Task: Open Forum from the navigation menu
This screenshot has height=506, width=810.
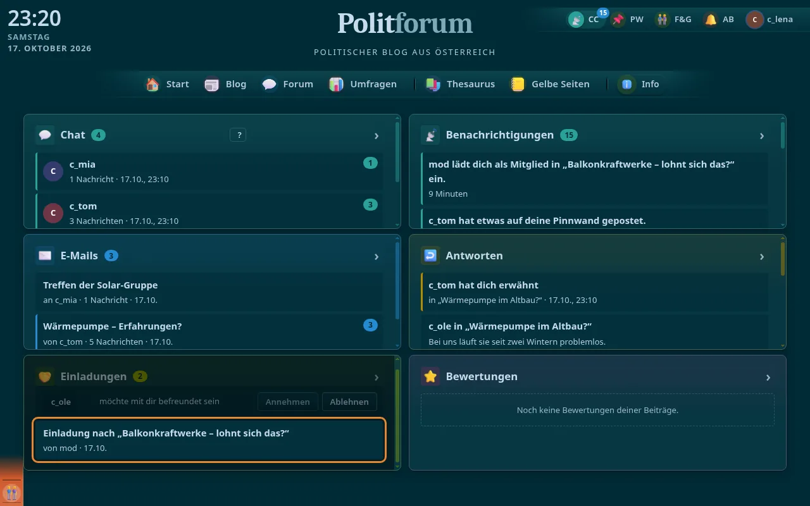Action: (287, 84)
